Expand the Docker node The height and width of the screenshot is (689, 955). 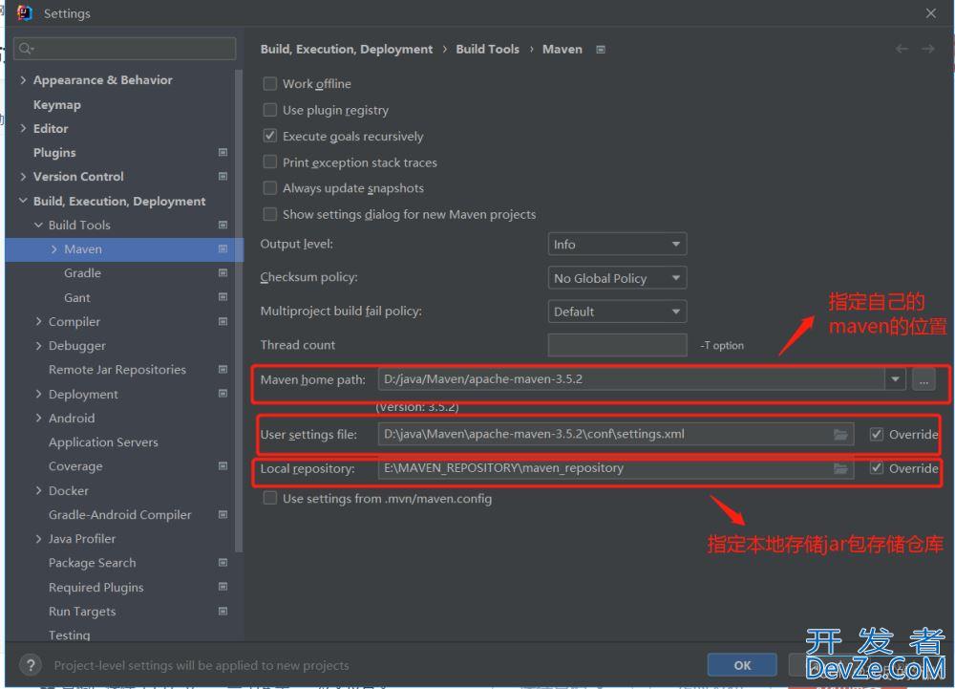click(38, 490)
